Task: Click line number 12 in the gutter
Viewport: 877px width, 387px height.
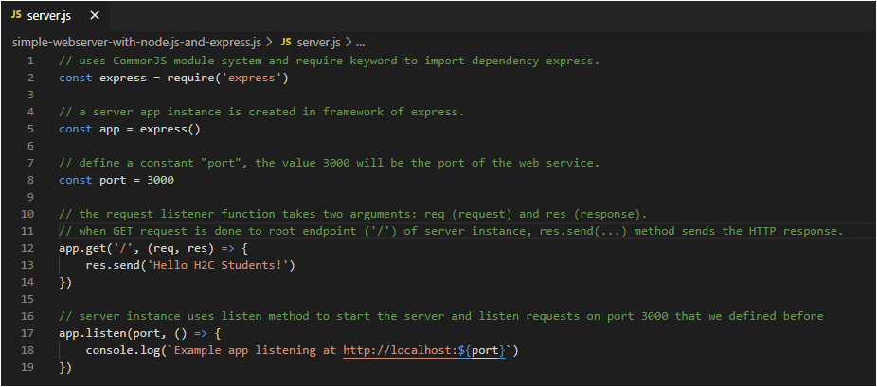Action: coord(28,248)
